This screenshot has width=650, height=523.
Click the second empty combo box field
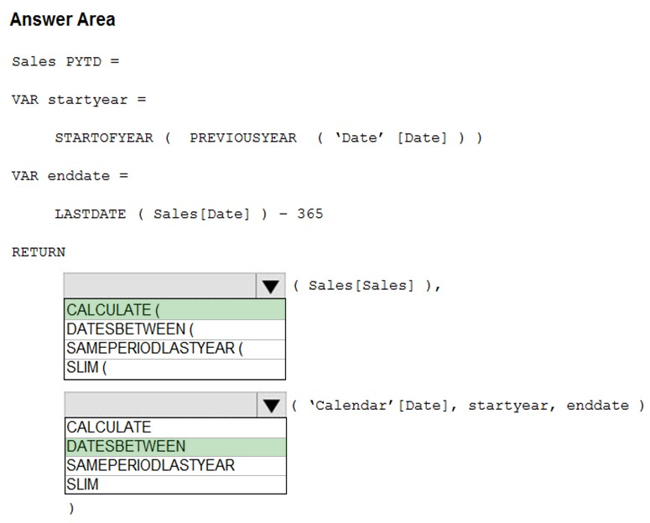coord(161,405)
